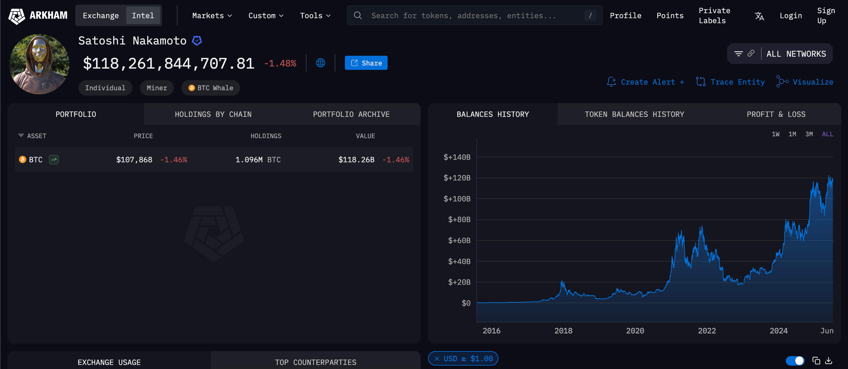Screen dimensions: 848x369
Task: Remove the USD ≥ $1.00 filter
Action: coord(437,359)
